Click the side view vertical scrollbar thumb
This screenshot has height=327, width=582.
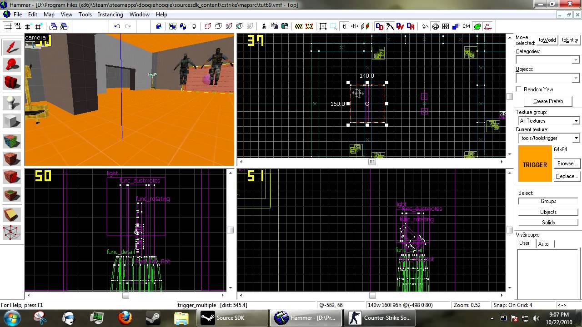[x=509, y=230]
